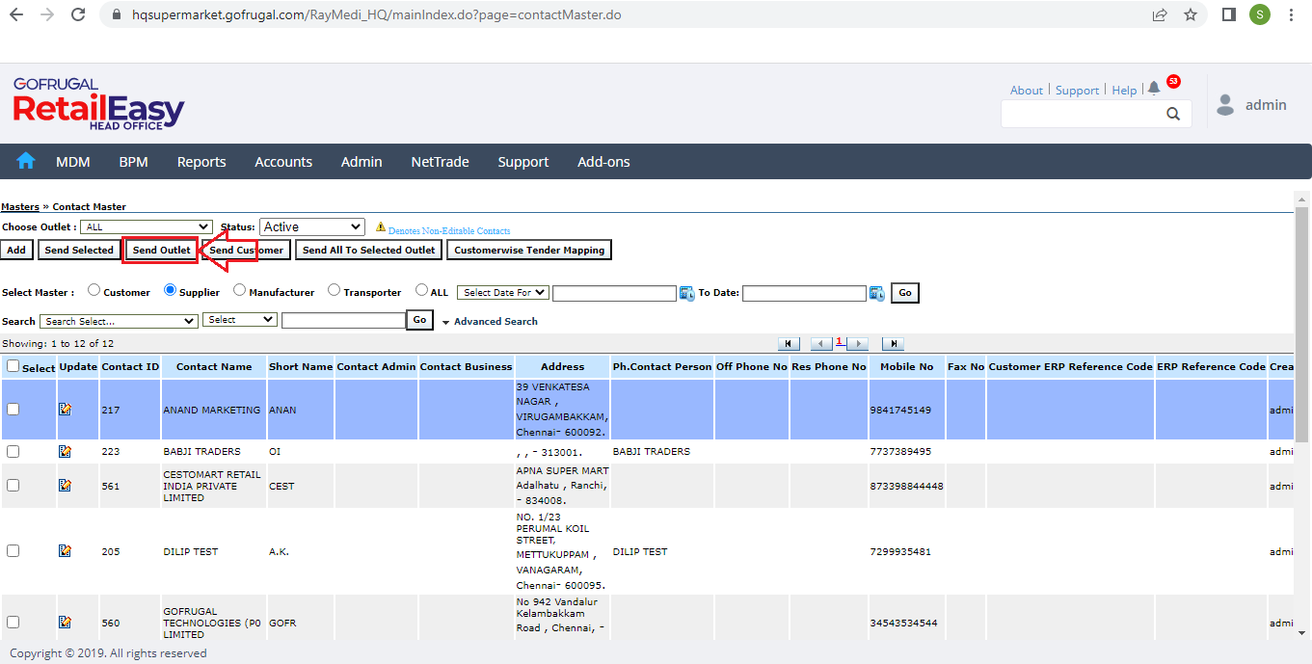Open the Reports menu
This screenshot has width=1312, height=664.
click(201, 162)
